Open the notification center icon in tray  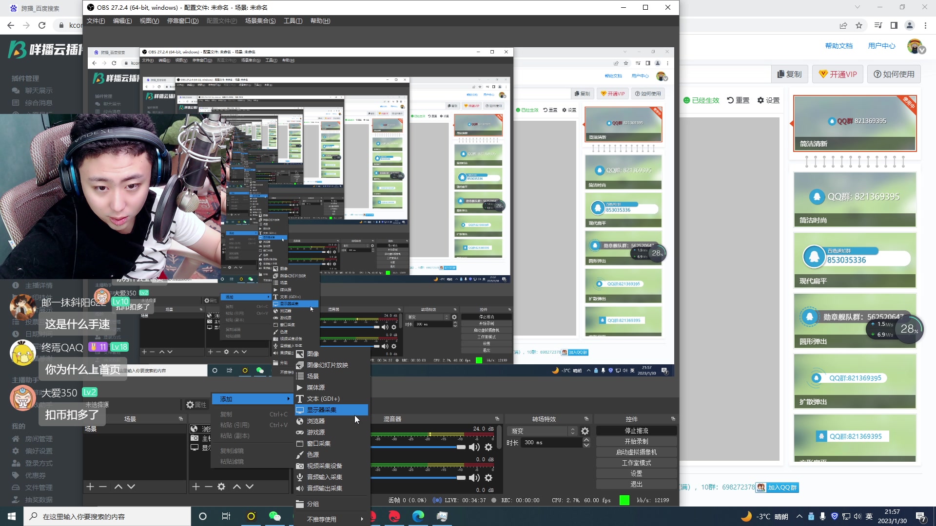pos(921,516)
